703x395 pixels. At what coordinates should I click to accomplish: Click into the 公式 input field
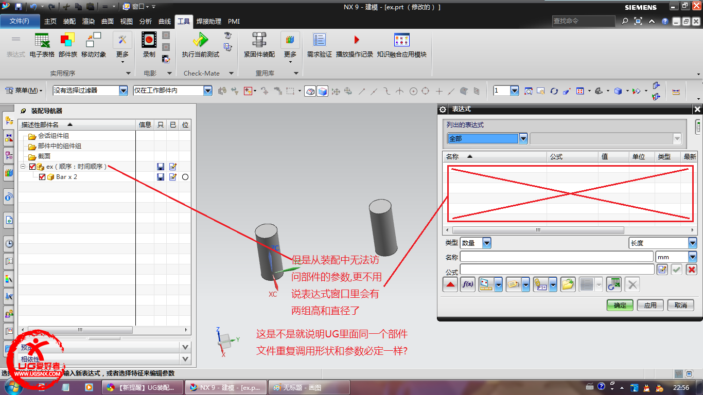[x=557, y=270]
